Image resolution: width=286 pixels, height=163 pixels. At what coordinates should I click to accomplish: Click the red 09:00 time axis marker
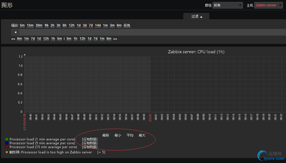click(150, 118)
